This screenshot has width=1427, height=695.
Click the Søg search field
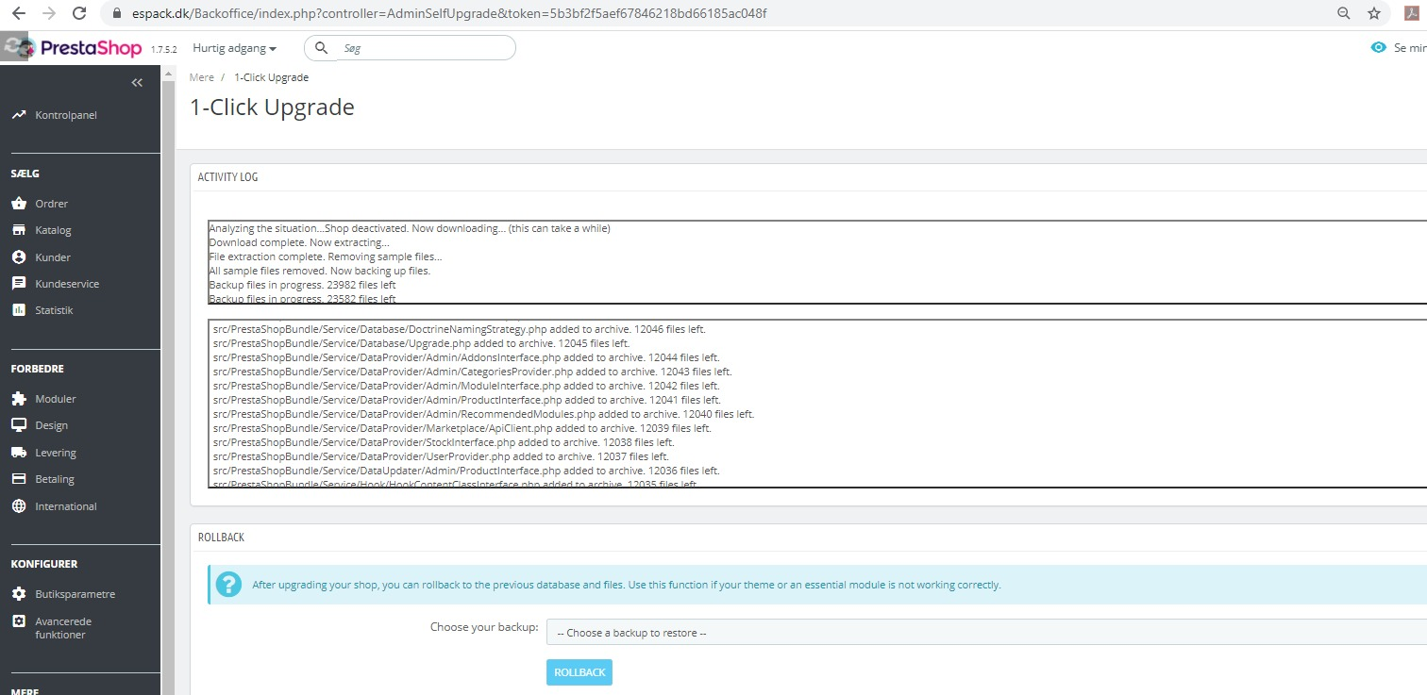pyautogui.click(x=410, y=48)
